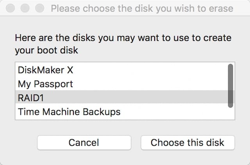Select Time Machine Backups disk
This screenshot has width=250, height=165.
pyautogui.click(x=69, y=112)
